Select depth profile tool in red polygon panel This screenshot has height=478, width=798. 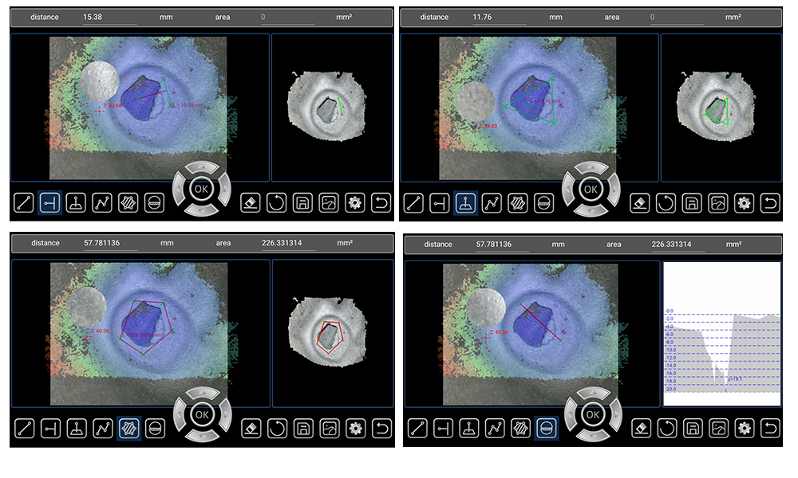pos(156,429)
